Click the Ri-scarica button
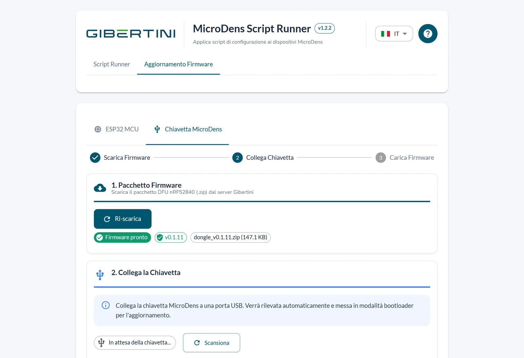 tap(122, 219)
